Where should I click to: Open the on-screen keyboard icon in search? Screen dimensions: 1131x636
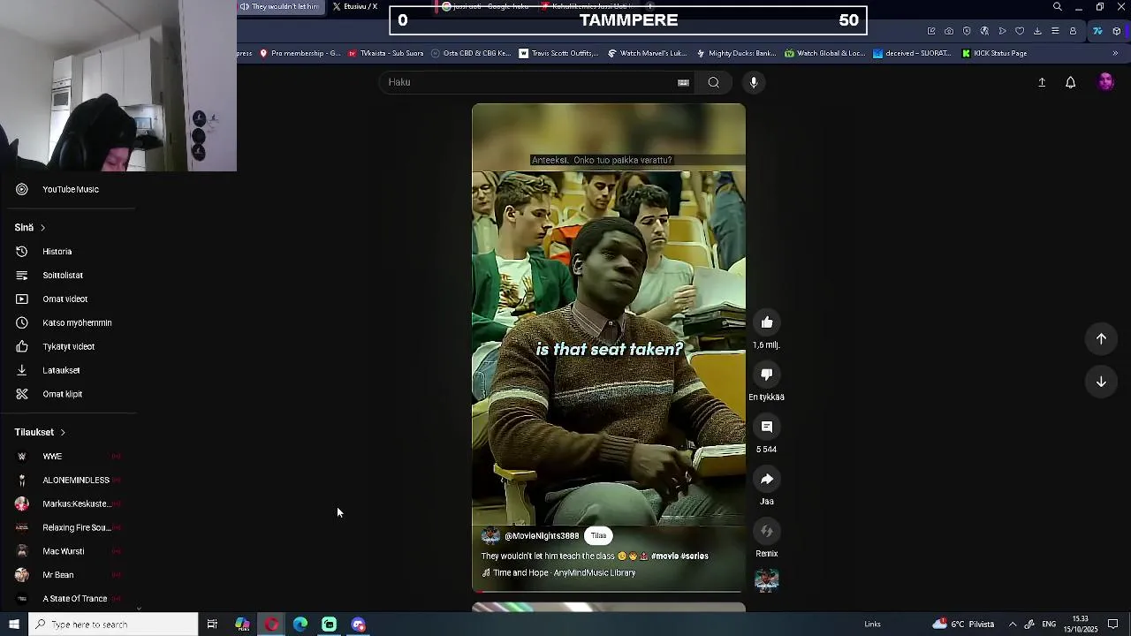tap(683, 82)
